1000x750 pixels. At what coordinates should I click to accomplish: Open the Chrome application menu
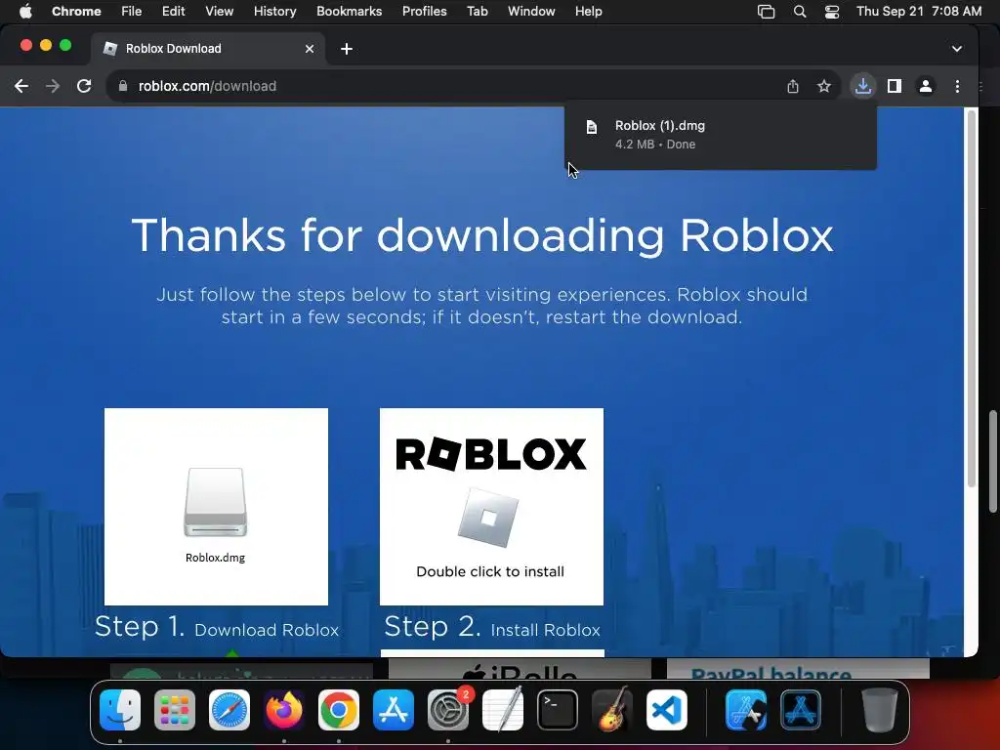pyautogui.click(x=76, y=11)
